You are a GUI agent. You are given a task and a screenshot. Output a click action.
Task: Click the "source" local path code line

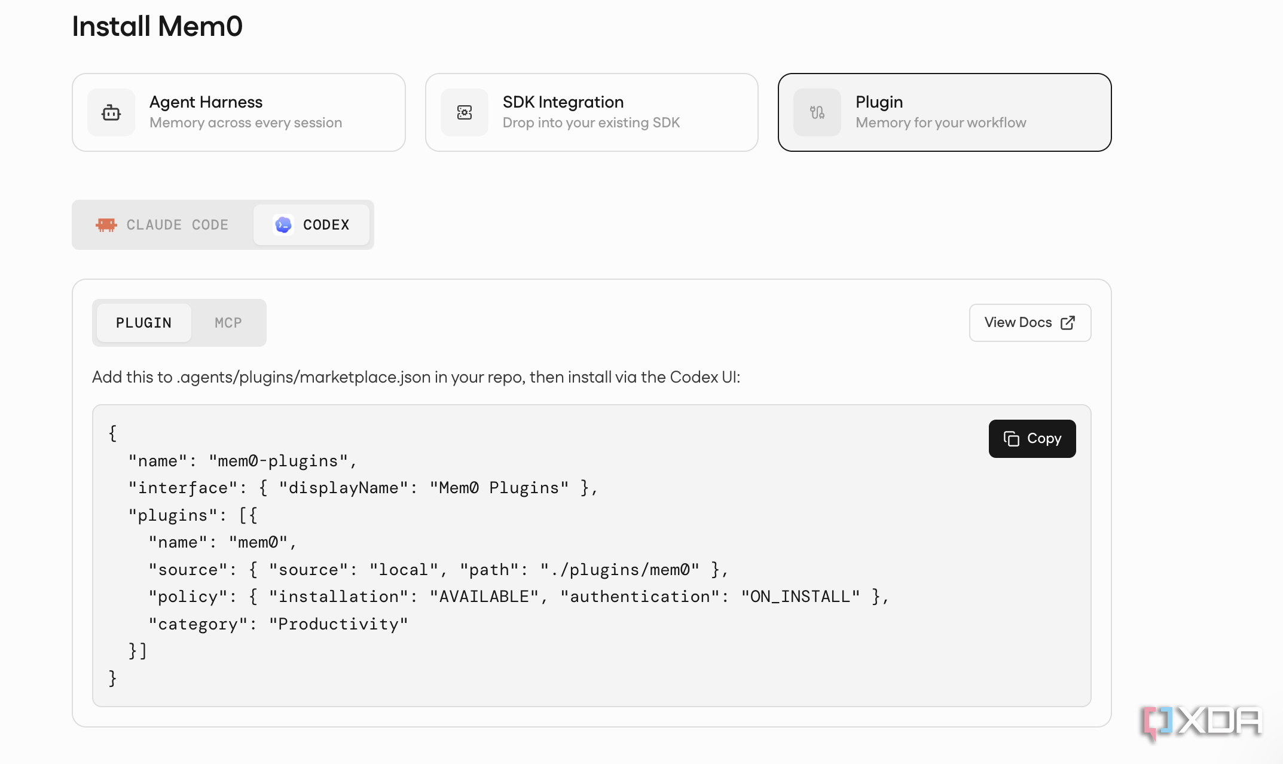pyautogui.click(x=438, y=570)
